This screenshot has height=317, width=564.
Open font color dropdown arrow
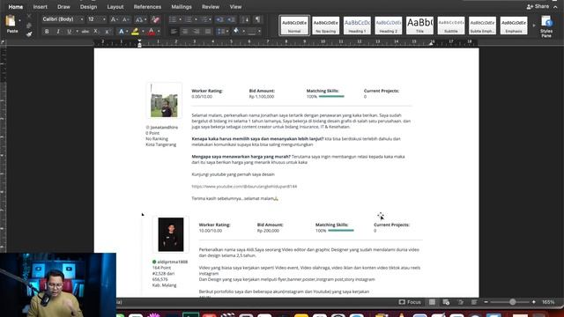(x=159, y=32)
